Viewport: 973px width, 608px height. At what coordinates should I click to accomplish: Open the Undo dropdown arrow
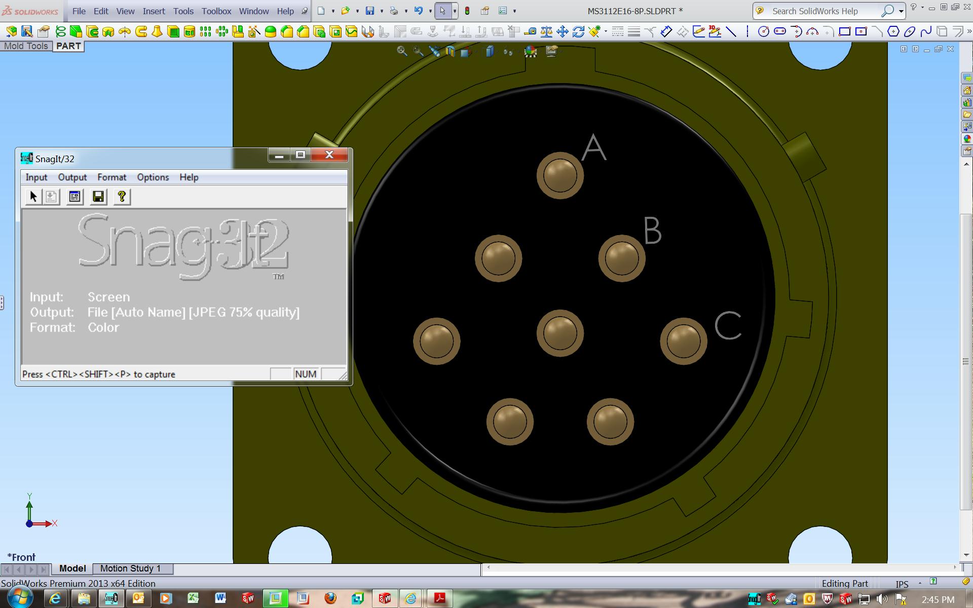coord(430,11)
